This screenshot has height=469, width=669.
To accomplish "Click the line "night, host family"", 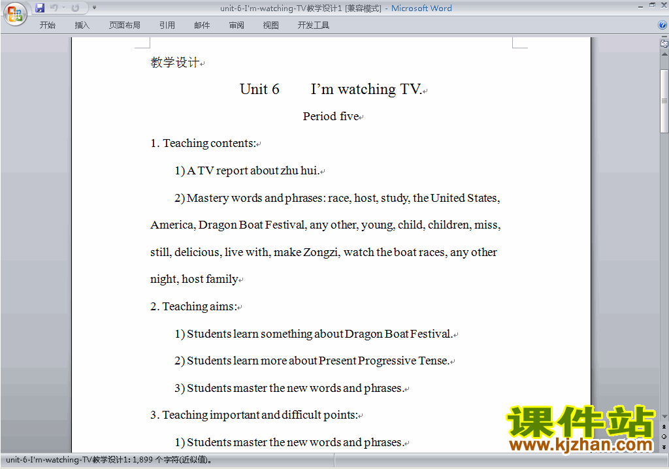I will point(194,279).
